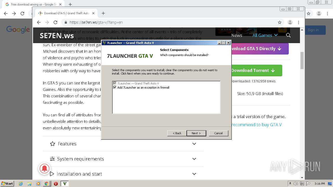The height and width of the screenshot is (187, 333).
Task: Expand the System requirements section
Action: (x=123, y=159)
